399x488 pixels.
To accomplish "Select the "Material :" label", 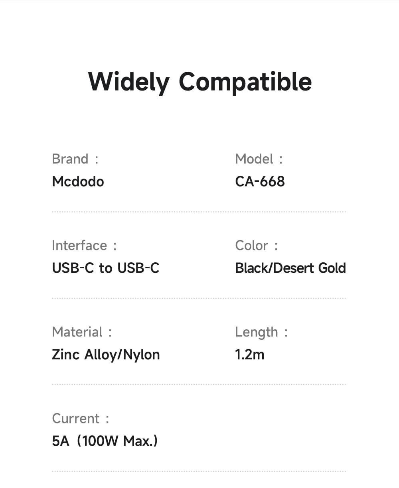I will (x=82, y=332).
